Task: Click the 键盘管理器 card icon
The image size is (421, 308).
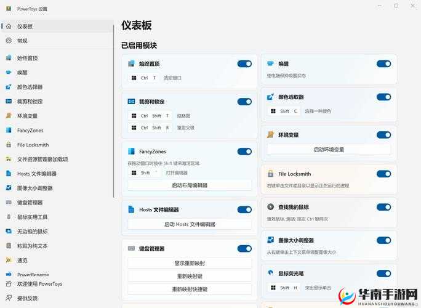Action: [131, 248]
